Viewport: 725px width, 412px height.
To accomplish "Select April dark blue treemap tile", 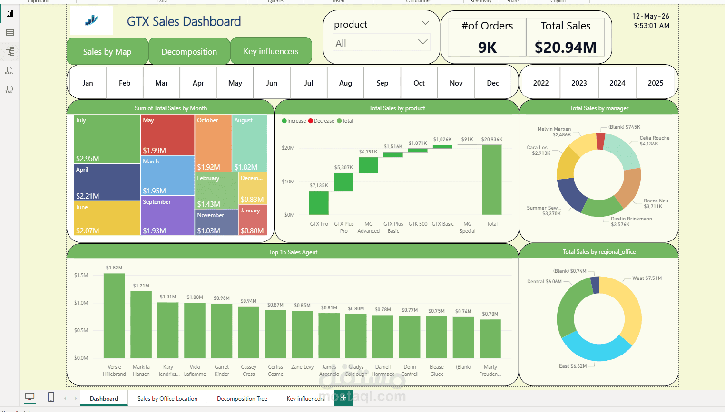I will pyautogui.click(x=107, y=182).
